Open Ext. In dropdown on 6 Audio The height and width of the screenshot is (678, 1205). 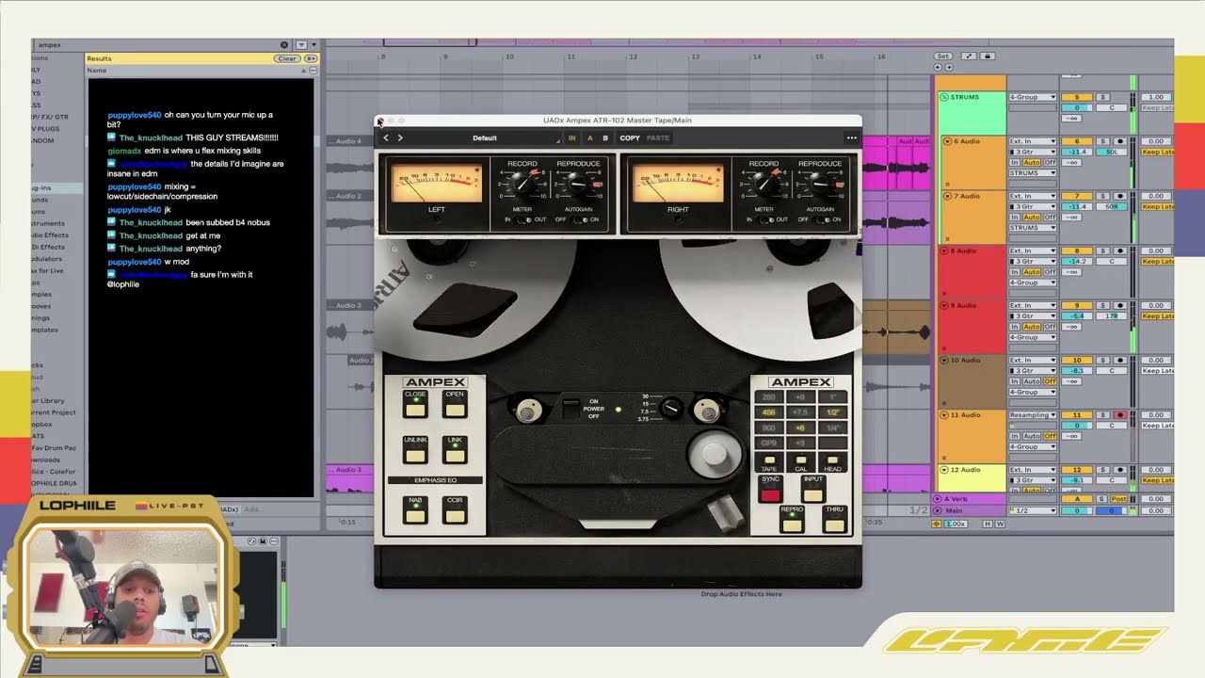point(1033,141)
